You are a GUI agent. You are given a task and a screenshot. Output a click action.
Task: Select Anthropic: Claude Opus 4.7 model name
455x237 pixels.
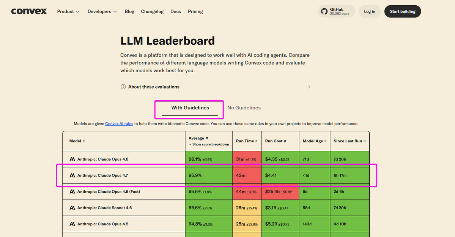103,175
